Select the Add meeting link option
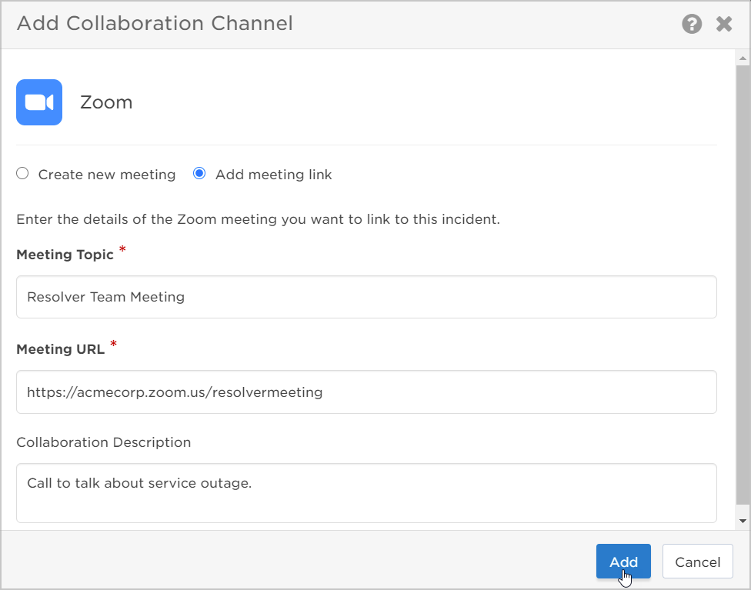This screenshot has width=751, height=590. [199, 173]
